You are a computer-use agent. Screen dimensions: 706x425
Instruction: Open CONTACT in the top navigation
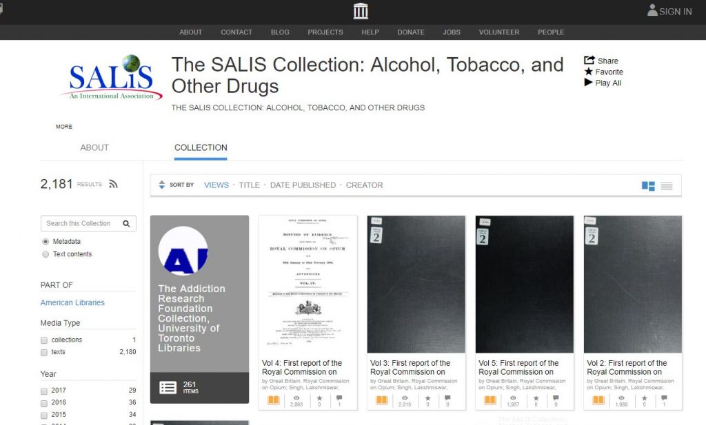236,32
